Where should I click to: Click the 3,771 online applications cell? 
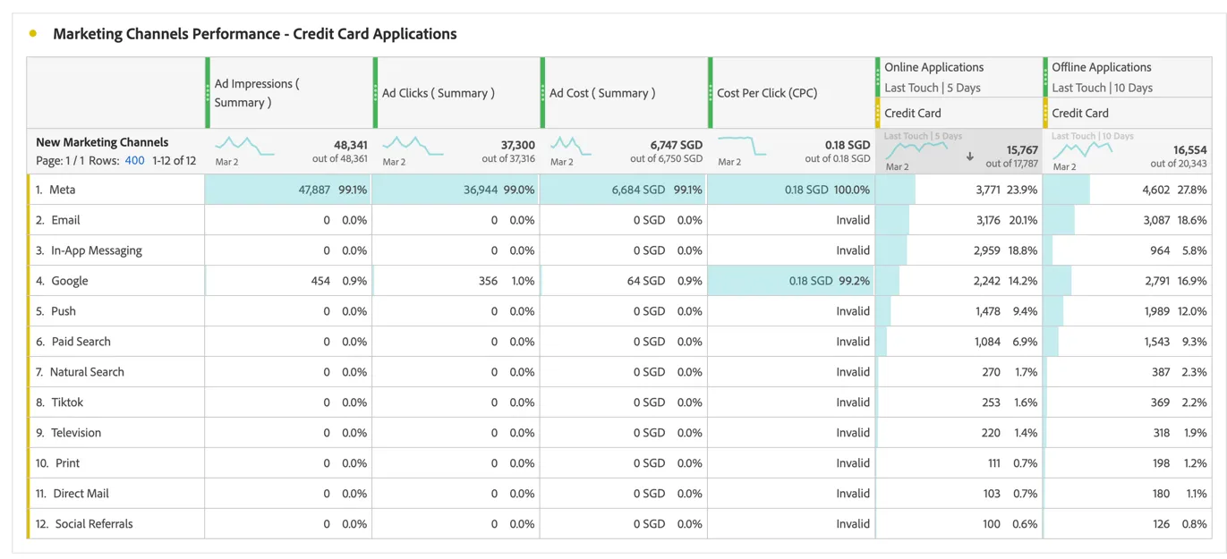tap(959, 190)
